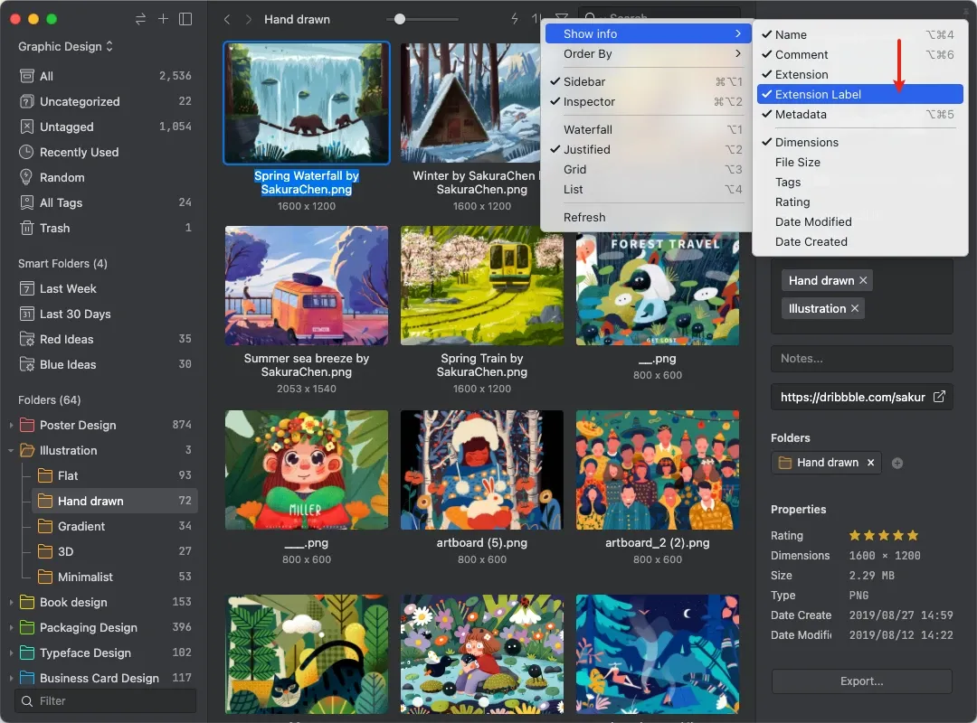
Task: Set rating with the fifth star
Action: point(913,536)
